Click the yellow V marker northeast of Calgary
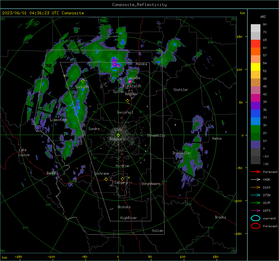 [129, 178]
